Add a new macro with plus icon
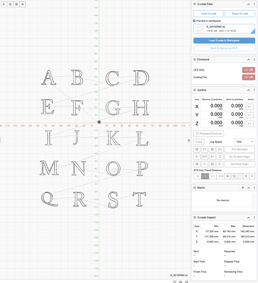258x283 pixels. coord(243,187)
